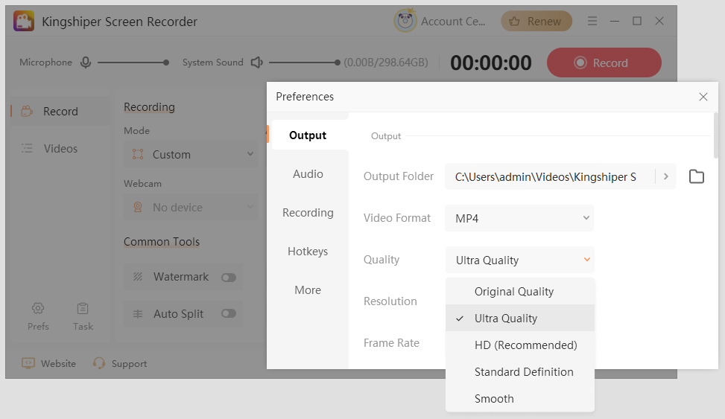Open the hamburger menu in title bar
Viewport: 725px width, 419px height.
(592, 22)
